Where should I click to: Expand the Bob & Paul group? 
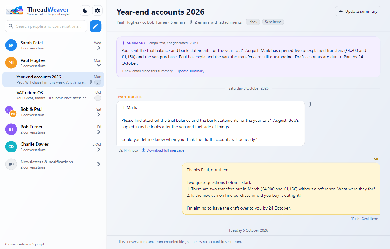pyautogui.click(x=99, y=114)
